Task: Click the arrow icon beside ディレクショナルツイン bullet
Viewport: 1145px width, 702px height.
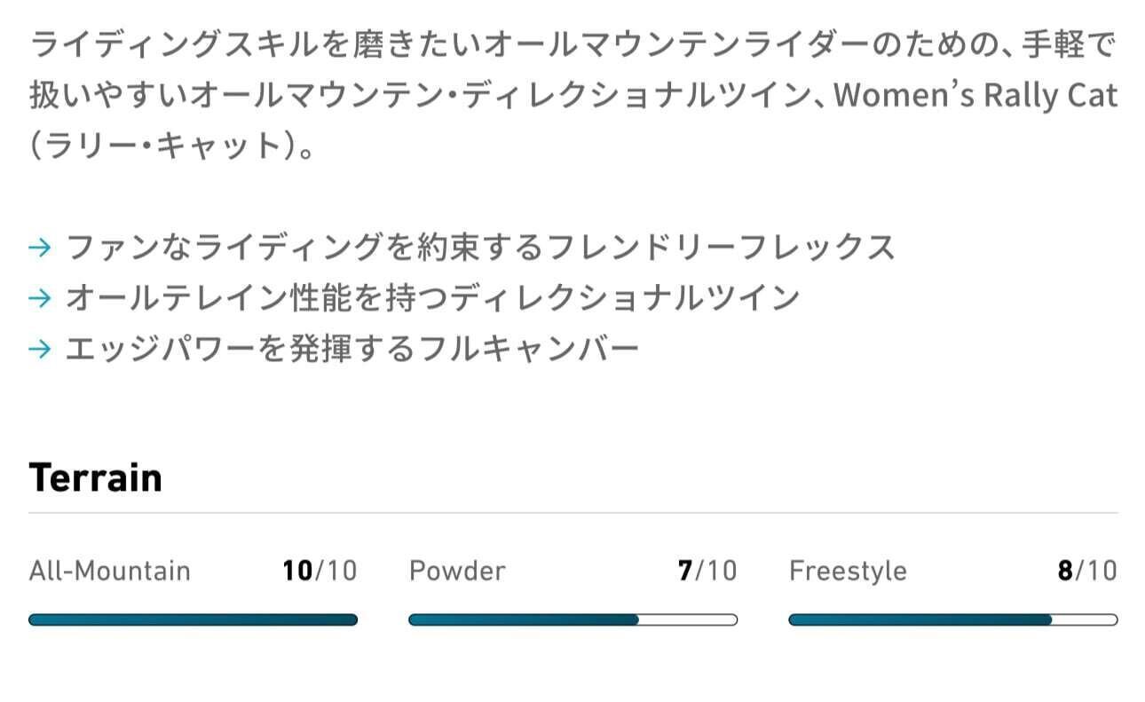Action: click(x=39, y=298)
